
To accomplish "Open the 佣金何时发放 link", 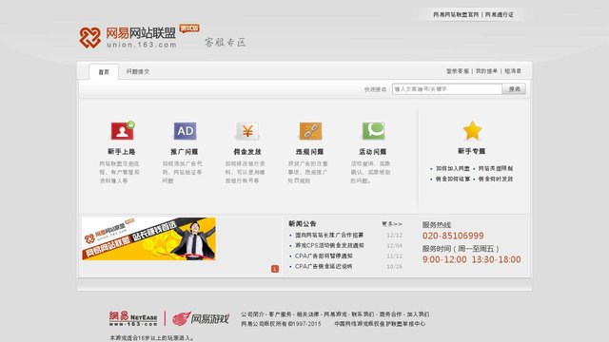I will (x=496, y=180).
